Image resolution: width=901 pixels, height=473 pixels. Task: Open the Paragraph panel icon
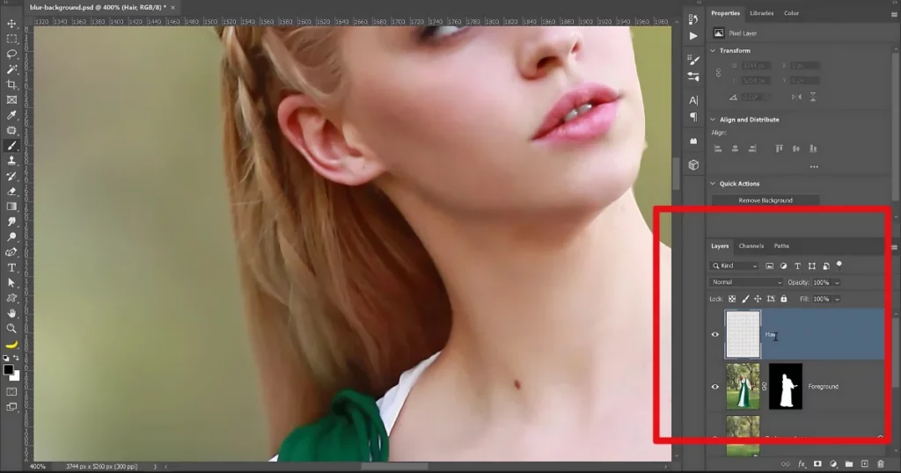click(x=693, y=117)
